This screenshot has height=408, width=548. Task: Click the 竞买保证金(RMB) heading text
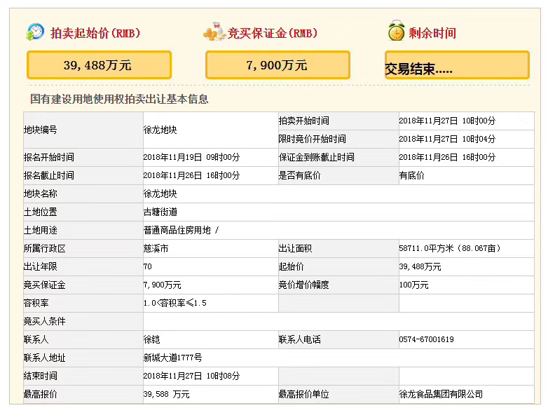click(272, 33)
